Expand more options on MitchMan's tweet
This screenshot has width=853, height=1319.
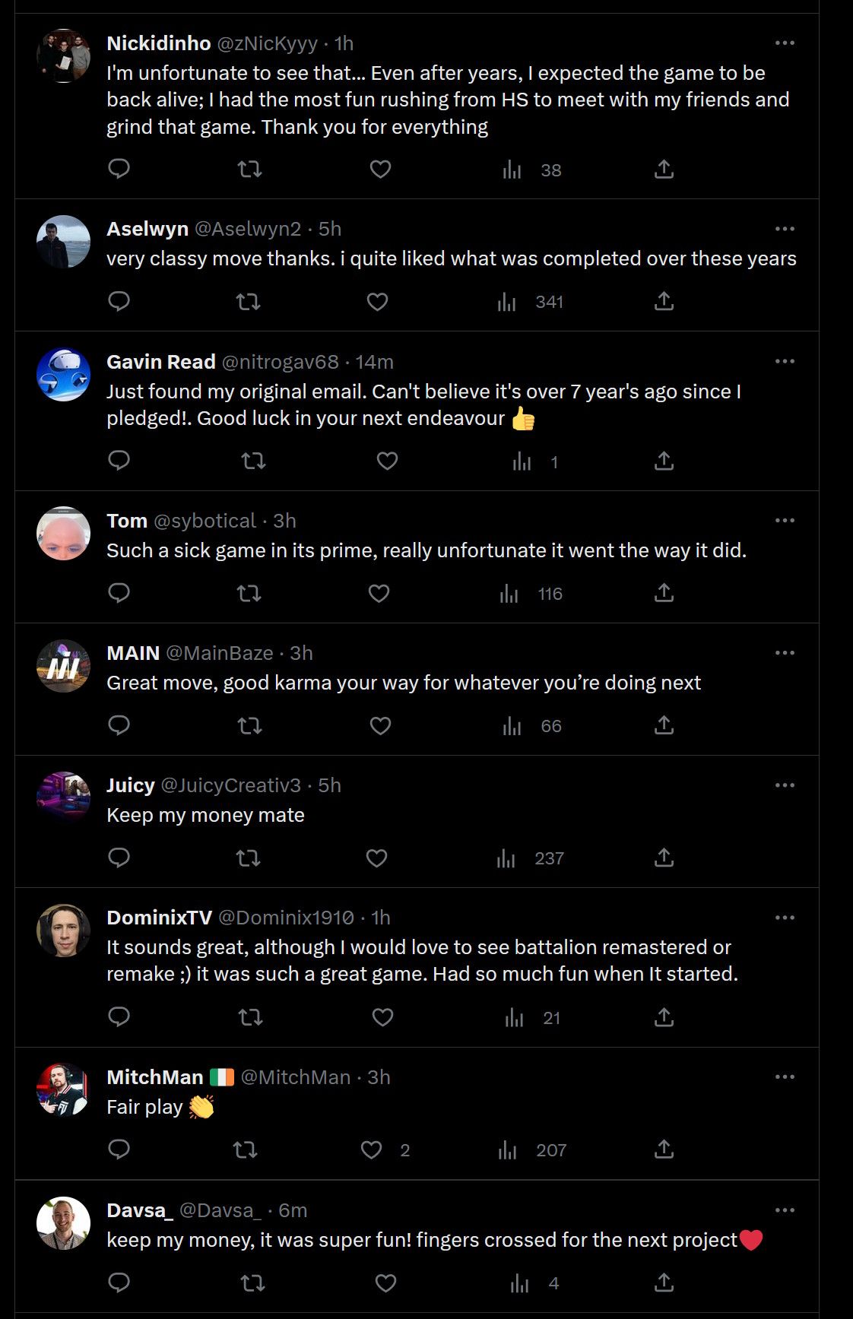(x=785, y=1077)
